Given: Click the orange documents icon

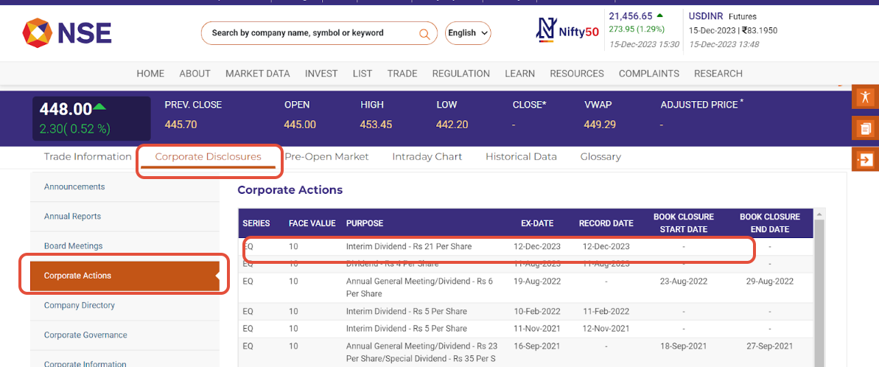Looking at the screenshot, I should 865,128.
